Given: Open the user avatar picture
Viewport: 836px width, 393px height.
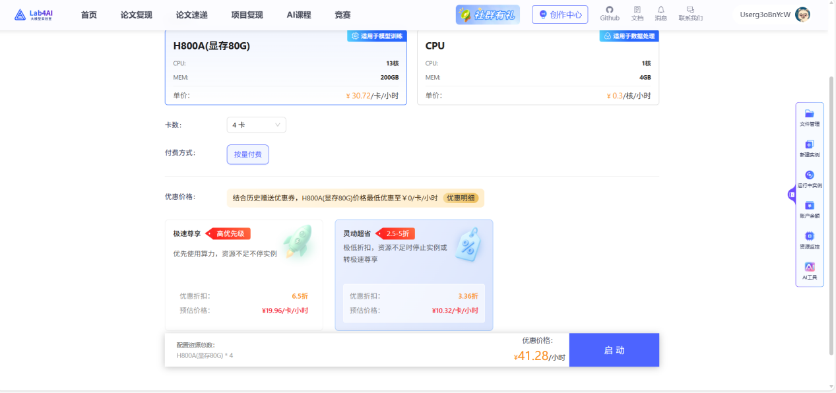Looking at the screenshot, I should (x=803, y=15).
